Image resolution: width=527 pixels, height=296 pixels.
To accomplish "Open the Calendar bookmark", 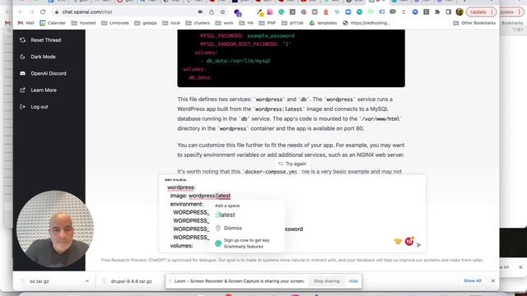I will click(53, 23).
